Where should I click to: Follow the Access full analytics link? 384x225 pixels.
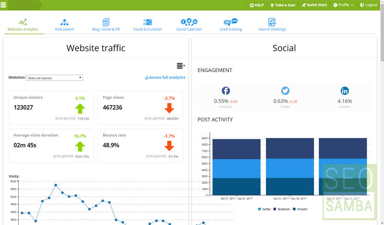165,77
